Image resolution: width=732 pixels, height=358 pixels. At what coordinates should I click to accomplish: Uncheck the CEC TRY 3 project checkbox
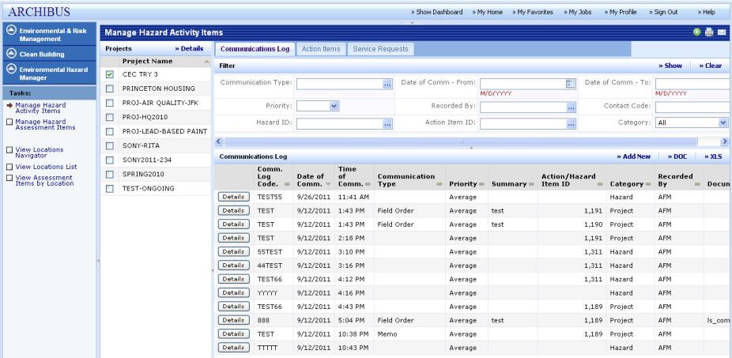coord(110,74)
